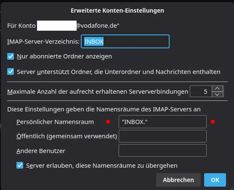Click 'Maximale Anzahl der aufrecht erhaltenen Serververbindungen' label
The image size is (234, 190).
pos(98,92)
